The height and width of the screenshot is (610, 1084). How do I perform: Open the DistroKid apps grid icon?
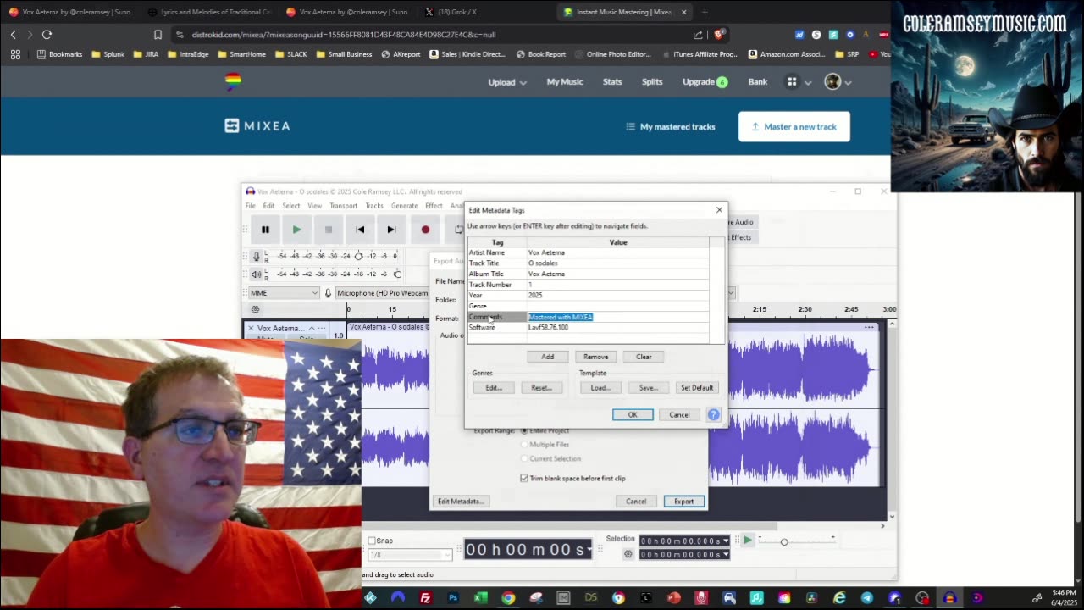pos(792,82)
